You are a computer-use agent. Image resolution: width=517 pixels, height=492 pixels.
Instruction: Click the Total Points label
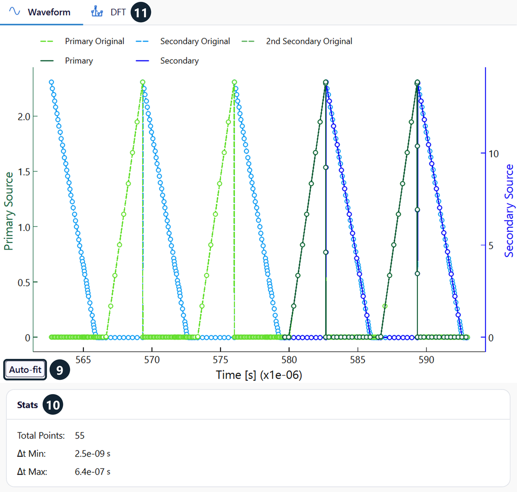pos(41,435)
